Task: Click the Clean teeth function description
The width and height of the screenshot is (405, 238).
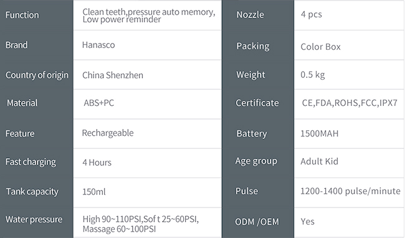Action: pos(149,16)
